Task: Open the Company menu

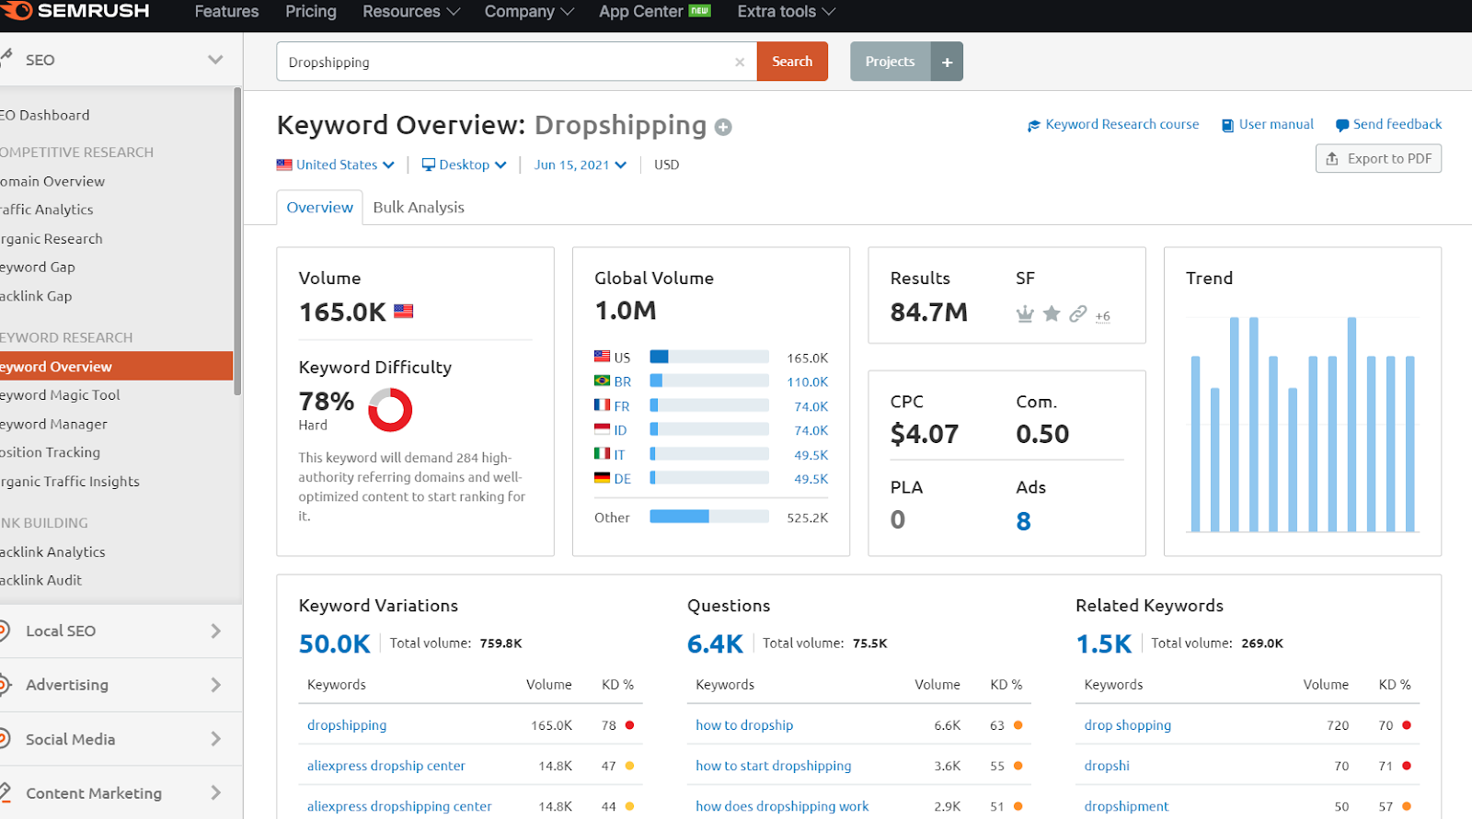Action: click(x=529, y=12)
